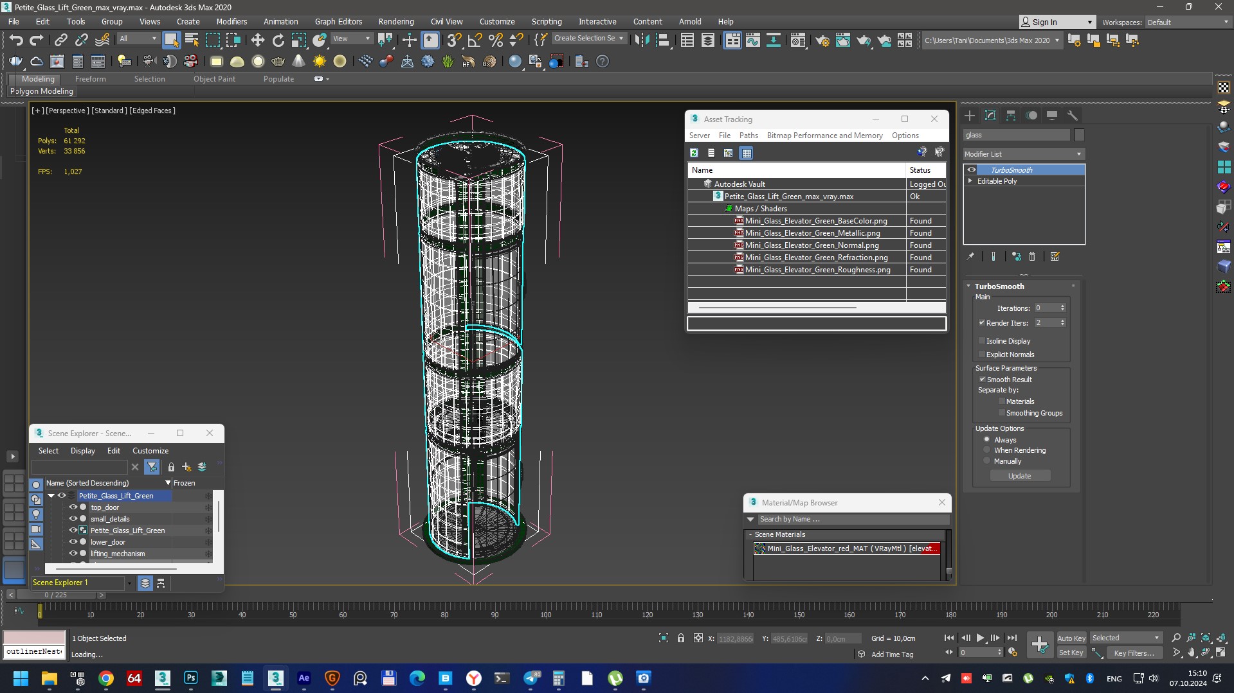Open Render Setup teapot icon
This screenshot has height=693, width=1234.
[x=822, y=40]
